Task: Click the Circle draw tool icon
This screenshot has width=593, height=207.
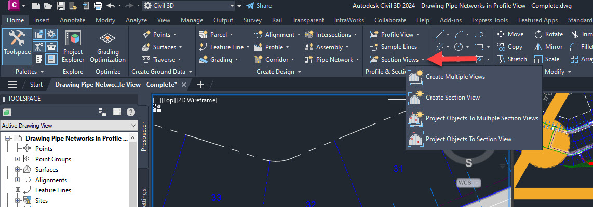Action: pyautogui.click(x=459, y=47)
